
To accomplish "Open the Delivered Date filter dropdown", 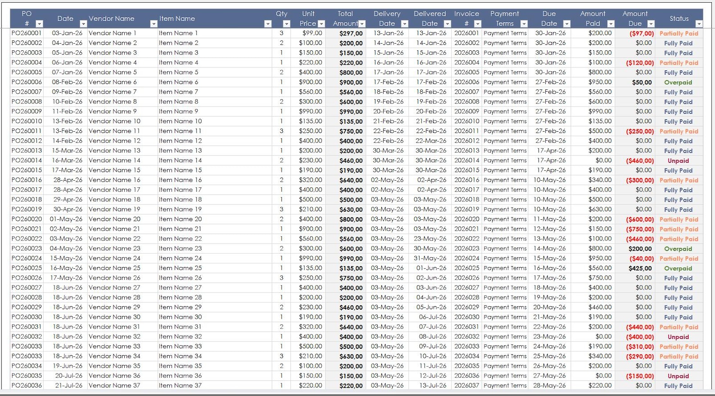I will tap(447, 23).
